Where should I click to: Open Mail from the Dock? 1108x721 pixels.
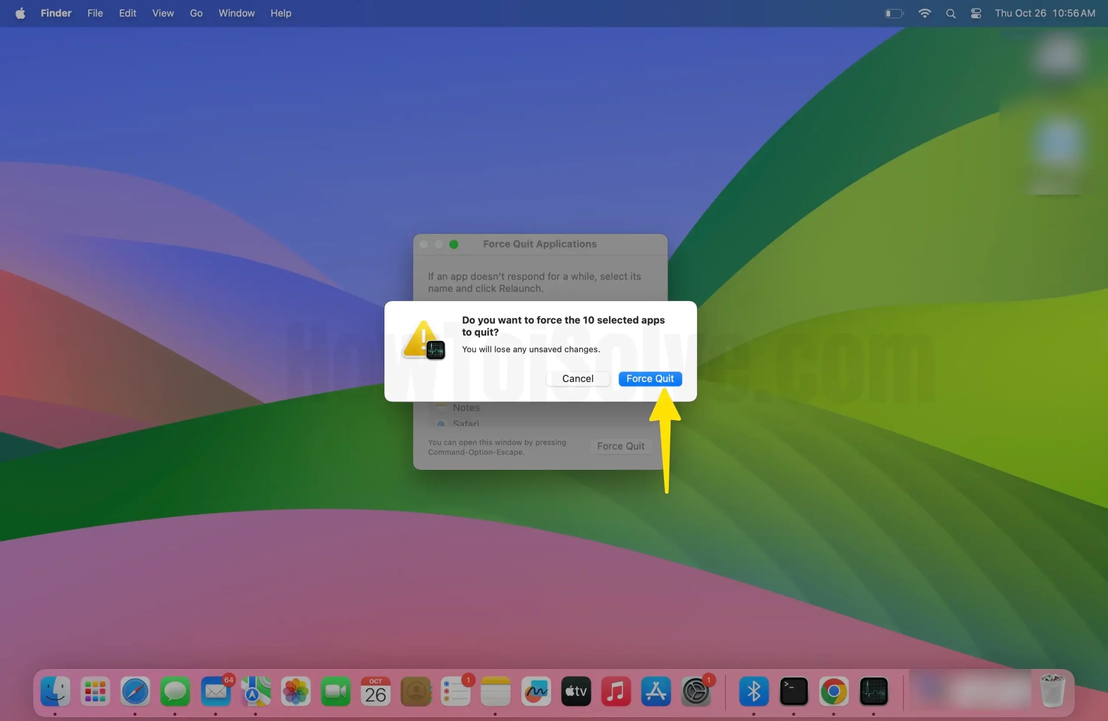click(215, 692)
